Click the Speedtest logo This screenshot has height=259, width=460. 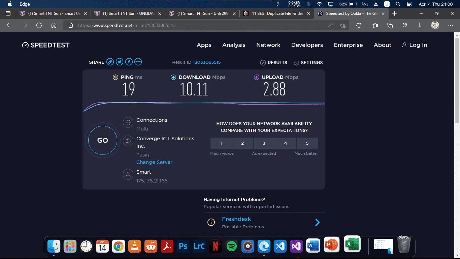(x=46, y=45)
